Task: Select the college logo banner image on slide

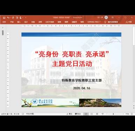Action: [50, 103]
